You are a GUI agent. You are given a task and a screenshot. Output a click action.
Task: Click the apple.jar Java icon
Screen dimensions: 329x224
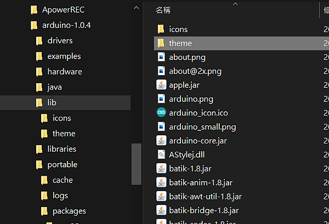[161, 85]
